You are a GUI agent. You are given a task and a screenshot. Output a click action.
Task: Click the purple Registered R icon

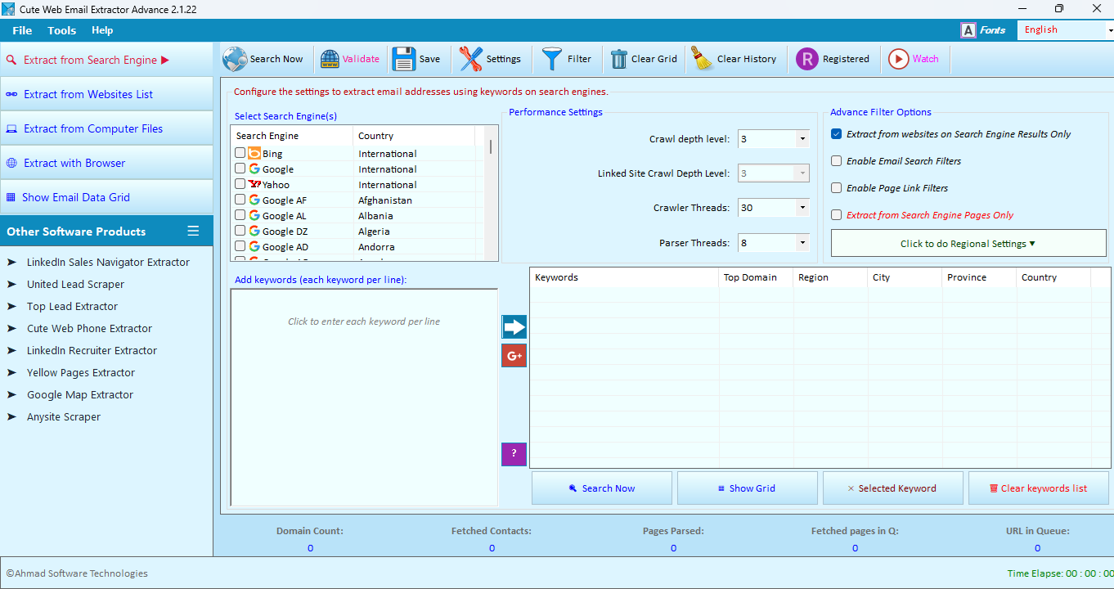coord(807,59)
